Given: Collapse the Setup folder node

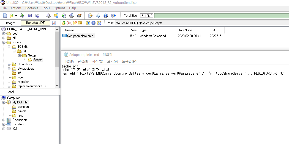Looking at the screenshot, I should [19, 55].
